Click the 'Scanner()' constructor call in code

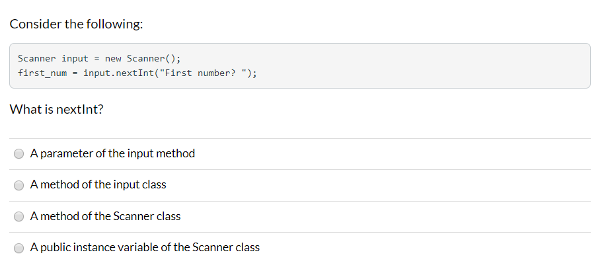coord(151,59)
